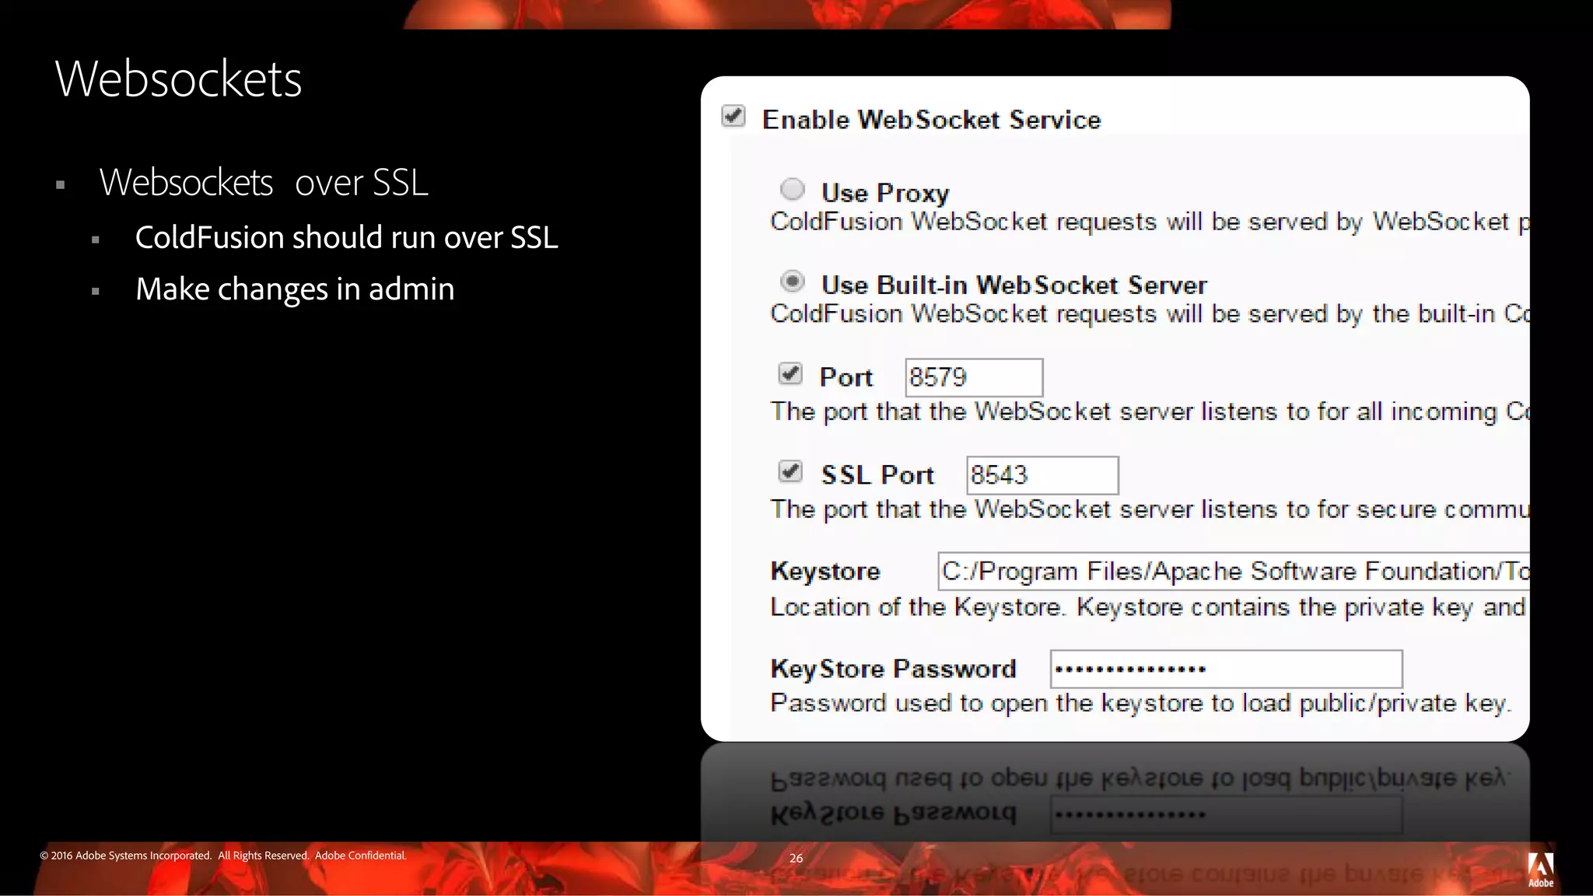Click the Adobe logo icon
1593x896 pixels.
(1540, 870)
